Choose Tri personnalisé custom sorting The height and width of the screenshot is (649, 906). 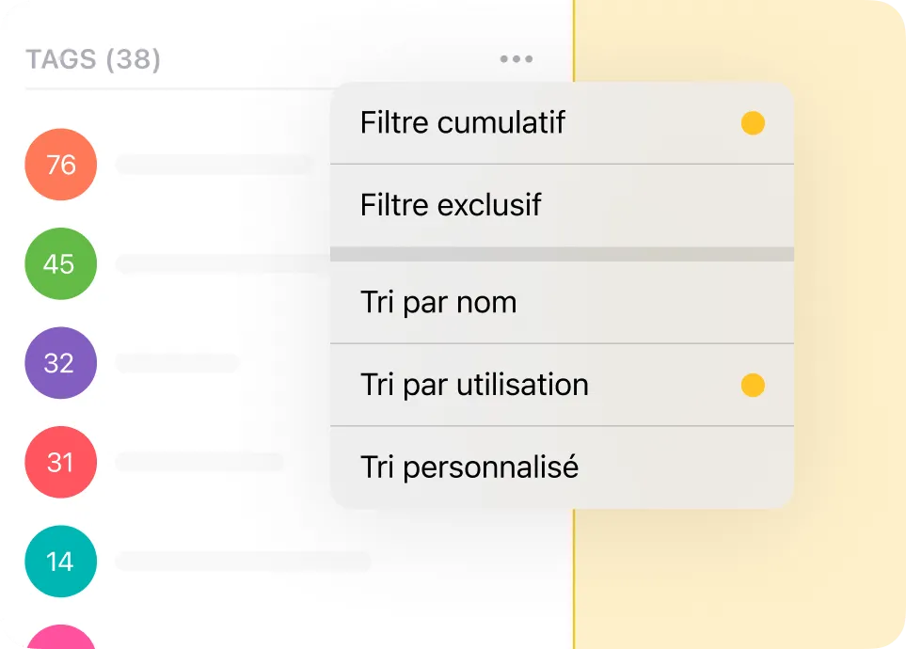pos(469,467)
